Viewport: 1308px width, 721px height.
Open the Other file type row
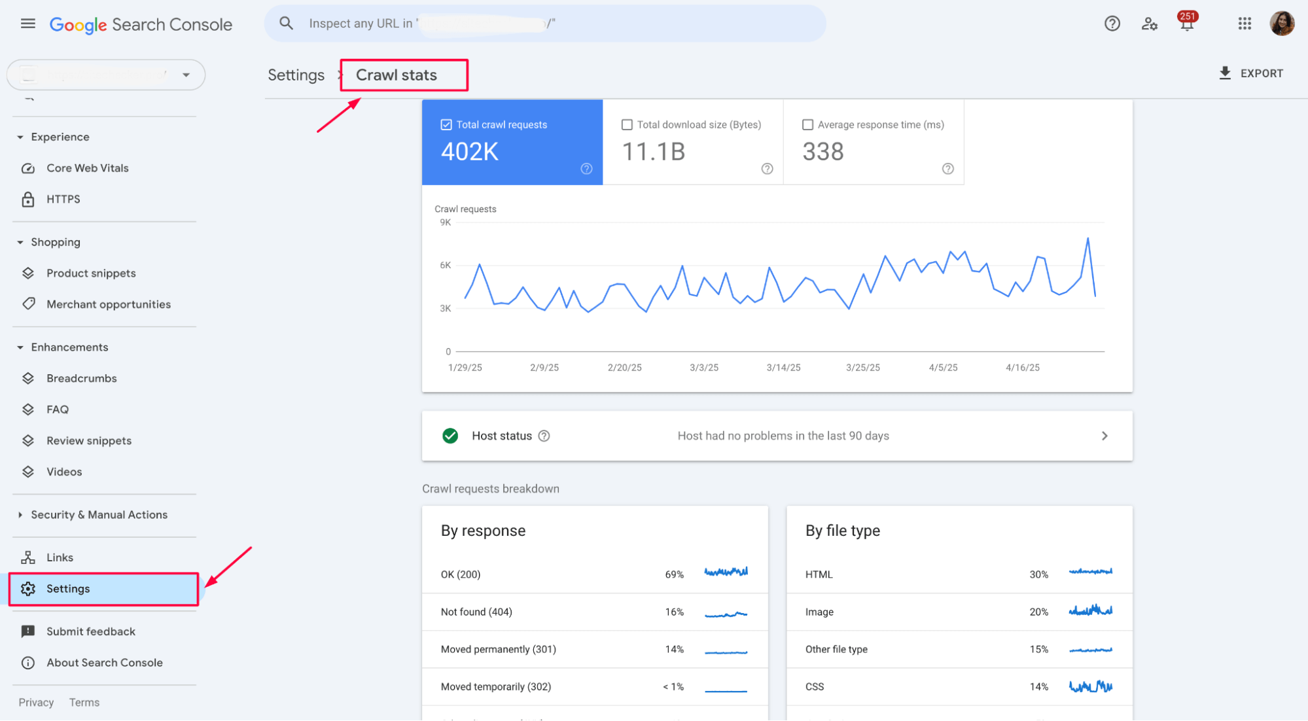[x=959, y=649]
